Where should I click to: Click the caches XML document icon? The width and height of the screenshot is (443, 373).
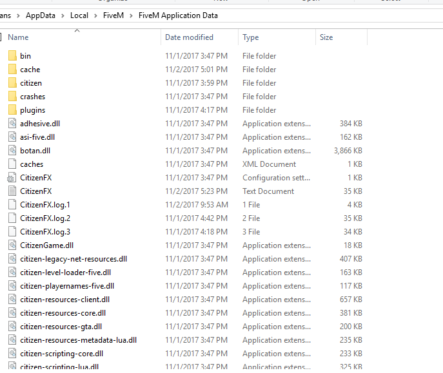pos(12,164)
